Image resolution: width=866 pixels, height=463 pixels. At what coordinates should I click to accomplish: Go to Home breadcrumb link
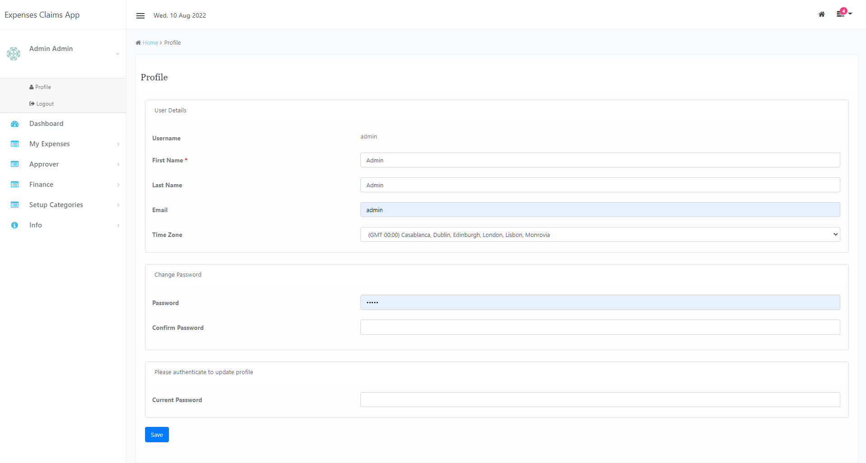[x=150, y=43]
